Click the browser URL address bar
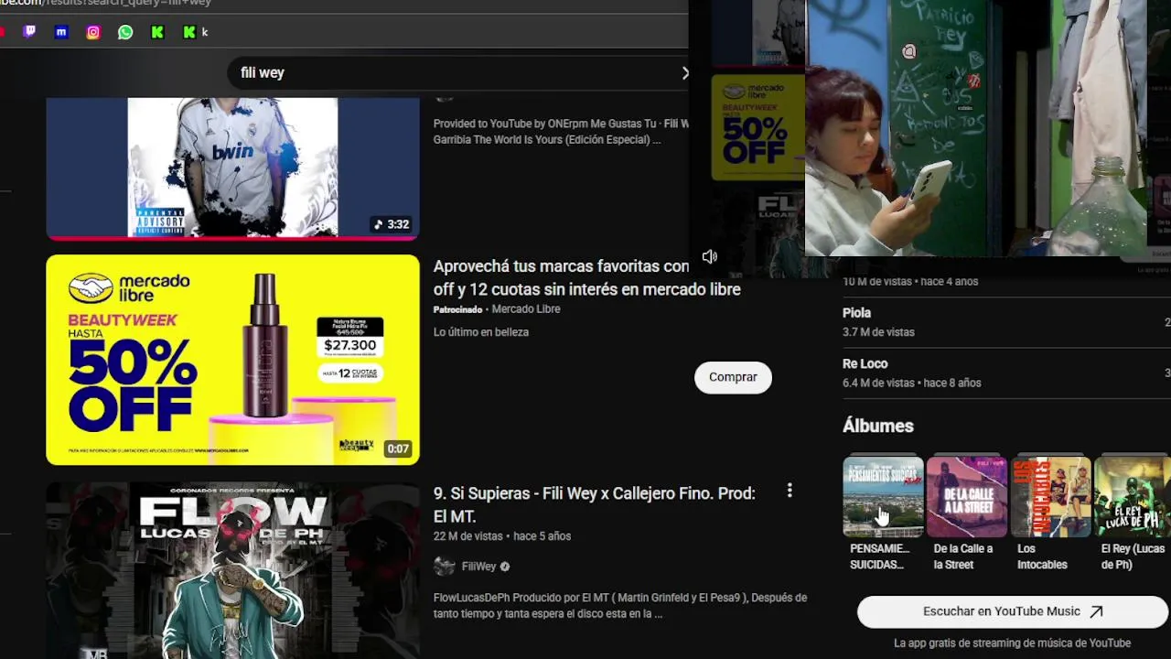Screen dimensions: 1171x659 (x=343, y=3)
